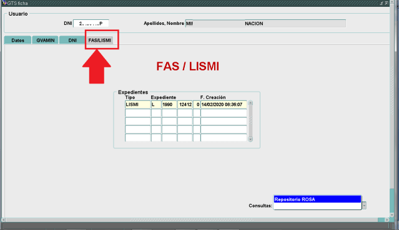Click the Apellidos, Nombre field

pos(265,24)
